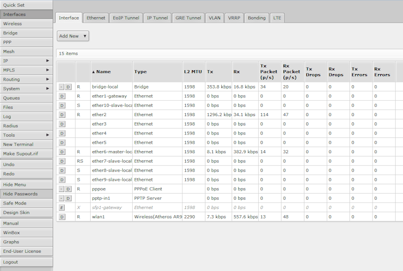The width and height of the screenshot is (403, 271).
Task: Expand the MPLS submenu
Action: point(26,70)
